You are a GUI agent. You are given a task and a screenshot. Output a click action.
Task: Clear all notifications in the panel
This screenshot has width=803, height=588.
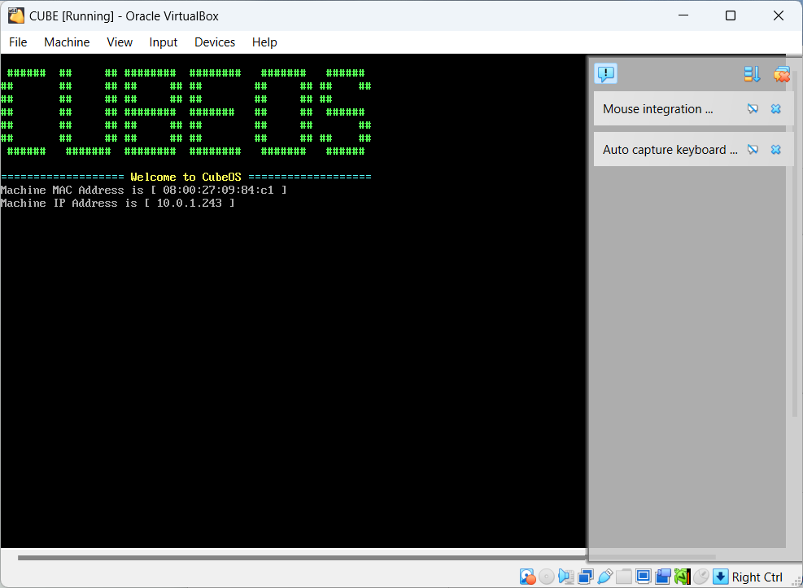[782, 74]
